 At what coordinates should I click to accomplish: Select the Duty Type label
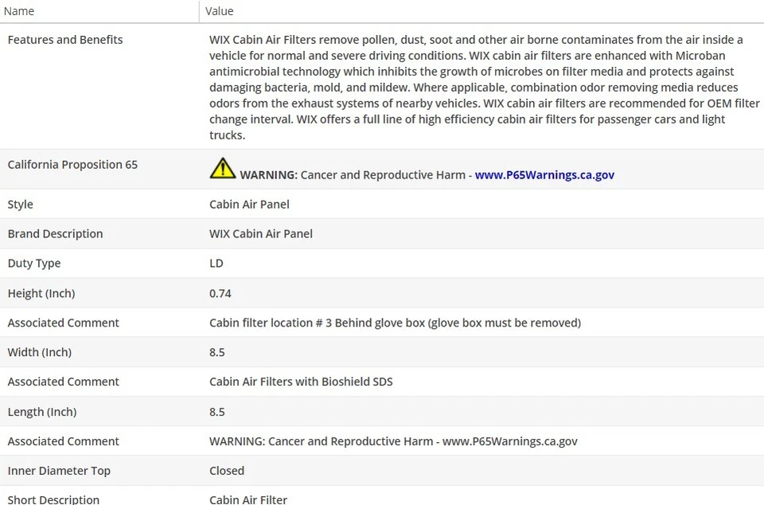(34, 264)
